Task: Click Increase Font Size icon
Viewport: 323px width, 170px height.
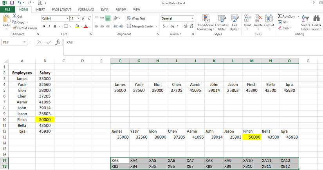Action: tap(84, 18)
